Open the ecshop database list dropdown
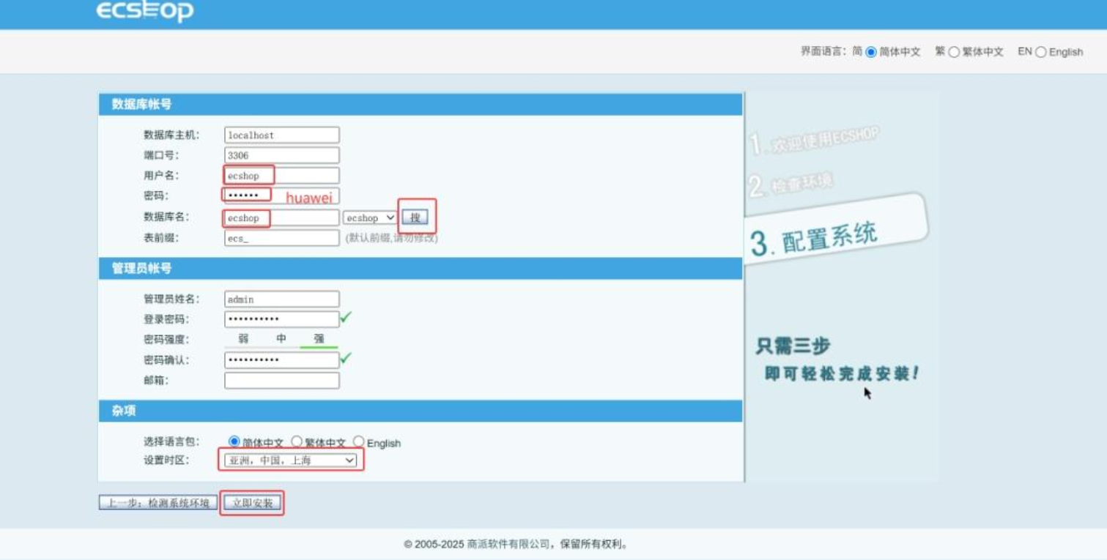1107x560 pixels. 370,217
